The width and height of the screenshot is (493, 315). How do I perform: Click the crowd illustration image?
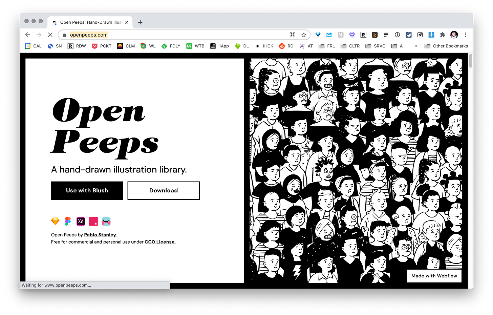click(356, 171)
